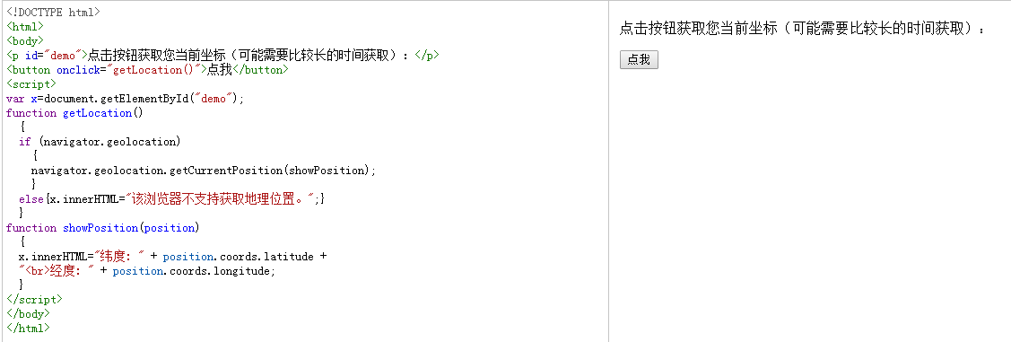The image size is (1011, 342).
Task: Click the function getLocation() declaration
Action: pyautogui.click(x=74, y=113)
